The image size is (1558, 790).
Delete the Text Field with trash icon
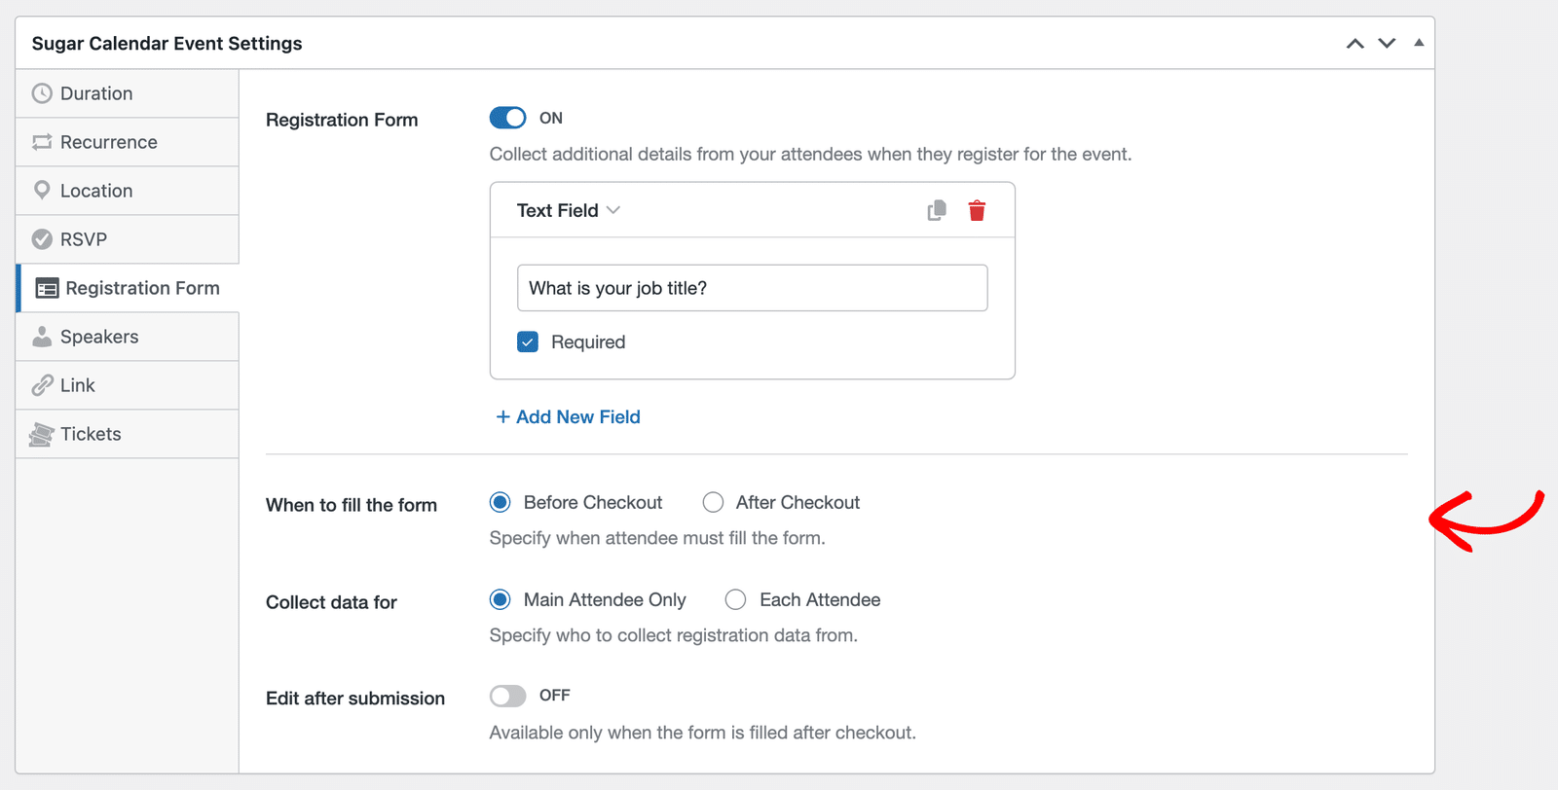(977, 210)
